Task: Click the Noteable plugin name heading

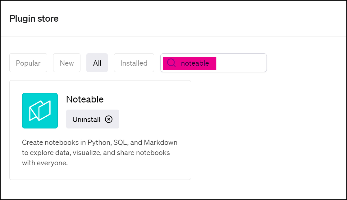Action: point(85,99)
